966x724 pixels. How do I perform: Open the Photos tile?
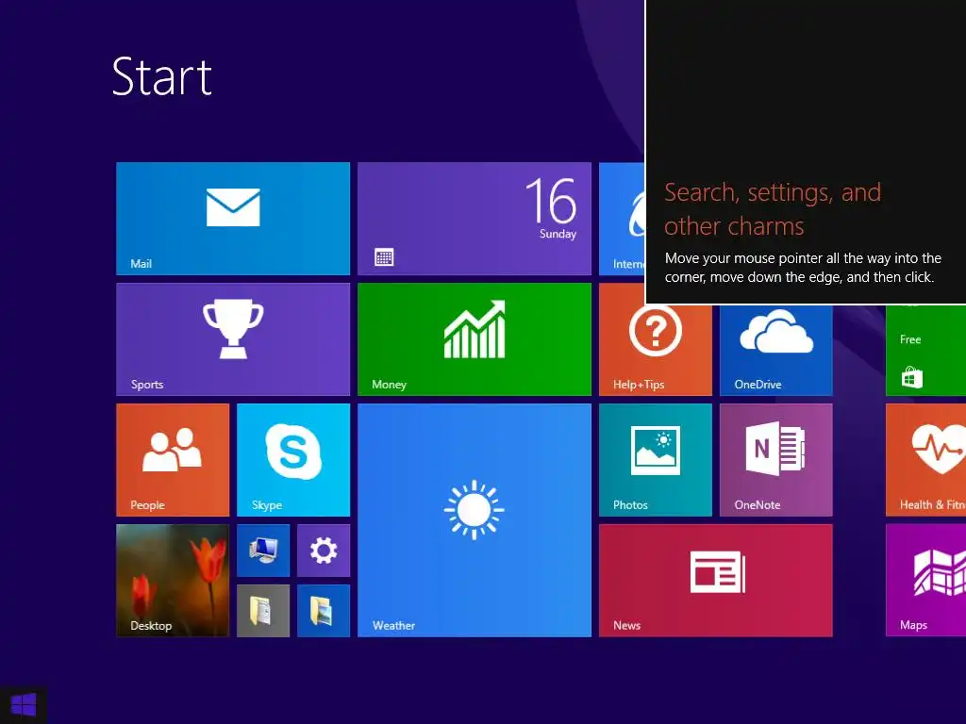(656, 460)
